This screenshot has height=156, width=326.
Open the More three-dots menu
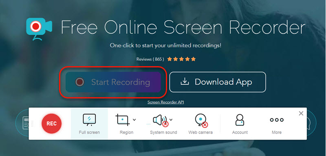coord(277,120)
